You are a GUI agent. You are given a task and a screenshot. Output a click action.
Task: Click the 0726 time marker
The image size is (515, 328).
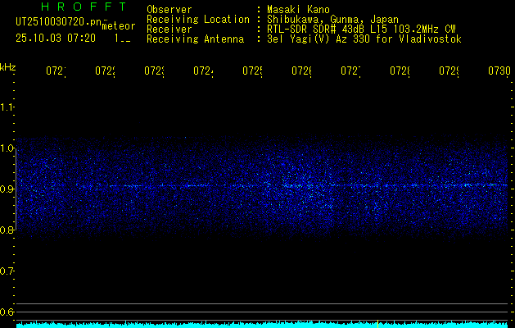(x=301, y=71)
